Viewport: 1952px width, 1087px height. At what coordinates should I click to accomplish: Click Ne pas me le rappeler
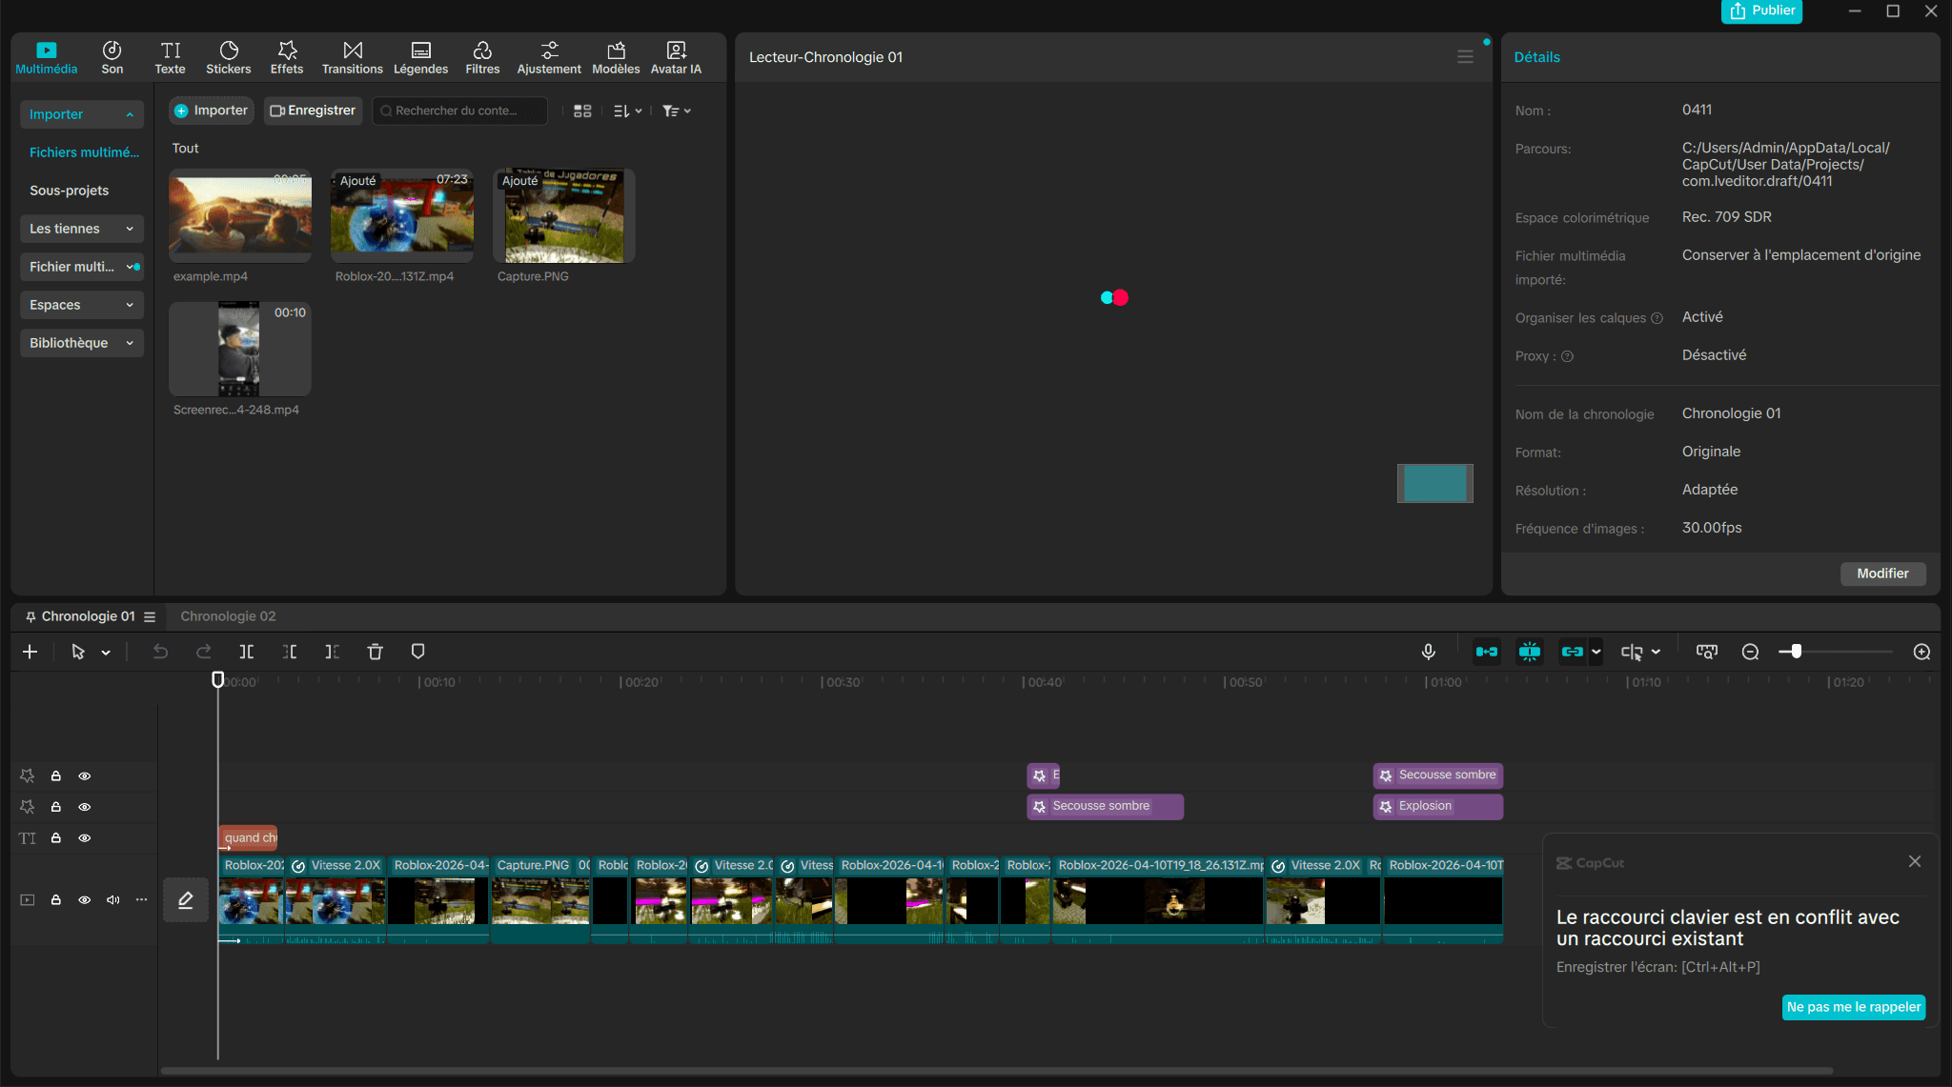point(1853,1007)
